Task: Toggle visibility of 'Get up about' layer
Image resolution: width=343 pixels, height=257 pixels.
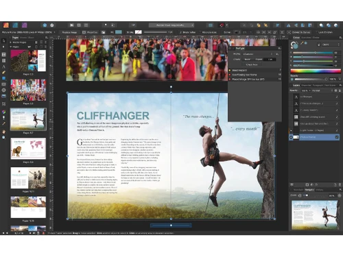Action: pos(337,123)
